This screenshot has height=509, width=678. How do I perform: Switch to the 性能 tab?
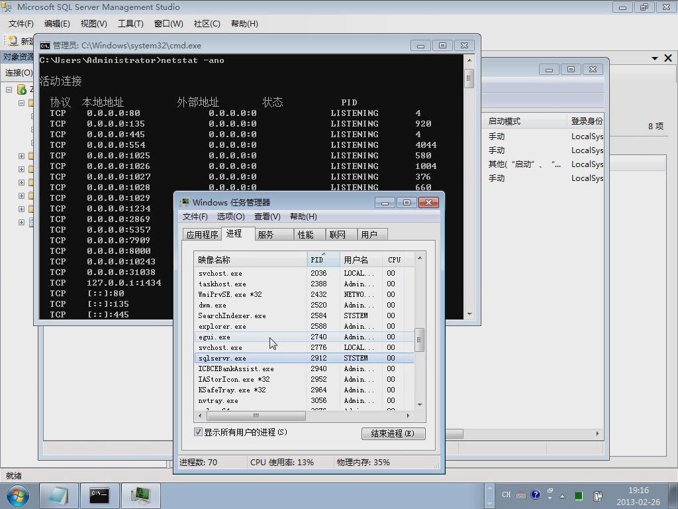click(x=310, y=235)
